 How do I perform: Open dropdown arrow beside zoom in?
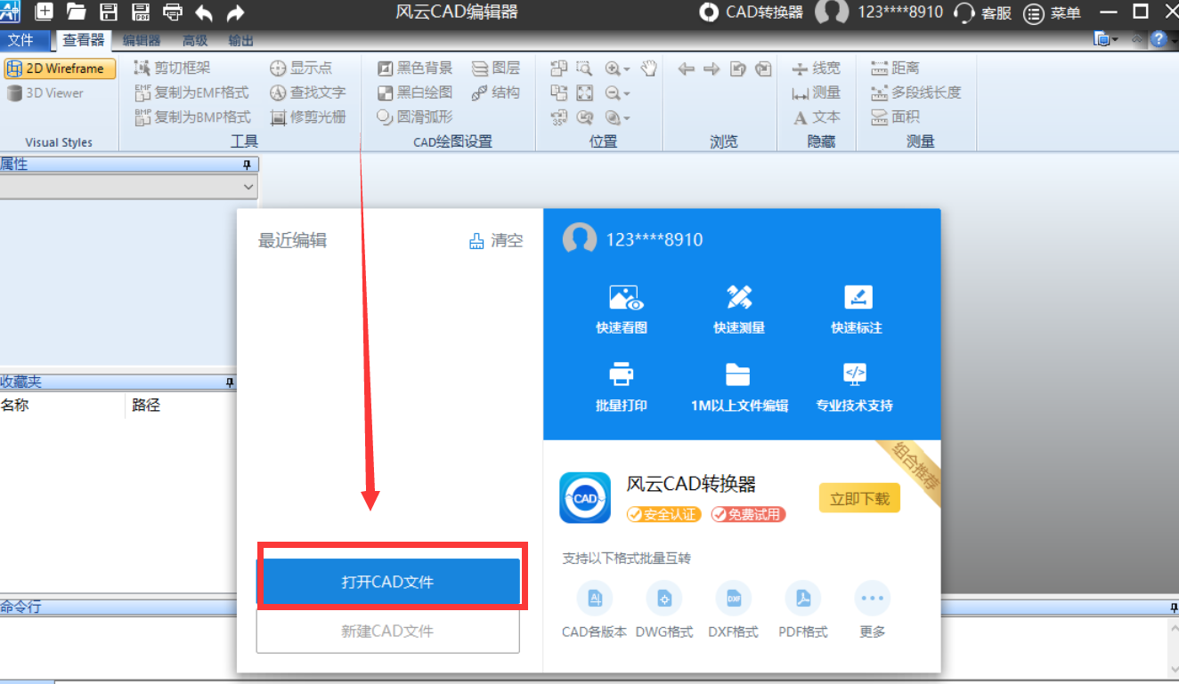(627, 69)
